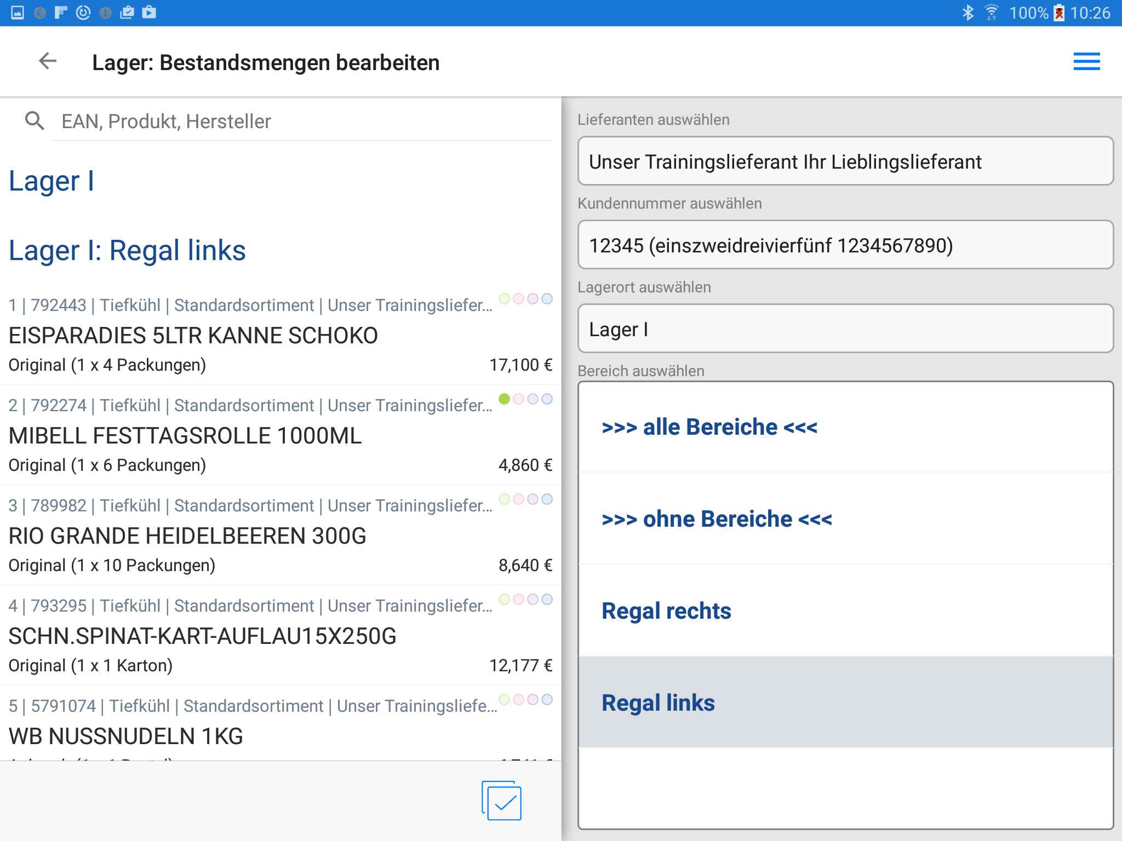
Task: Tap the select-all checkmark icon at bottom
Action: [502, 801]
